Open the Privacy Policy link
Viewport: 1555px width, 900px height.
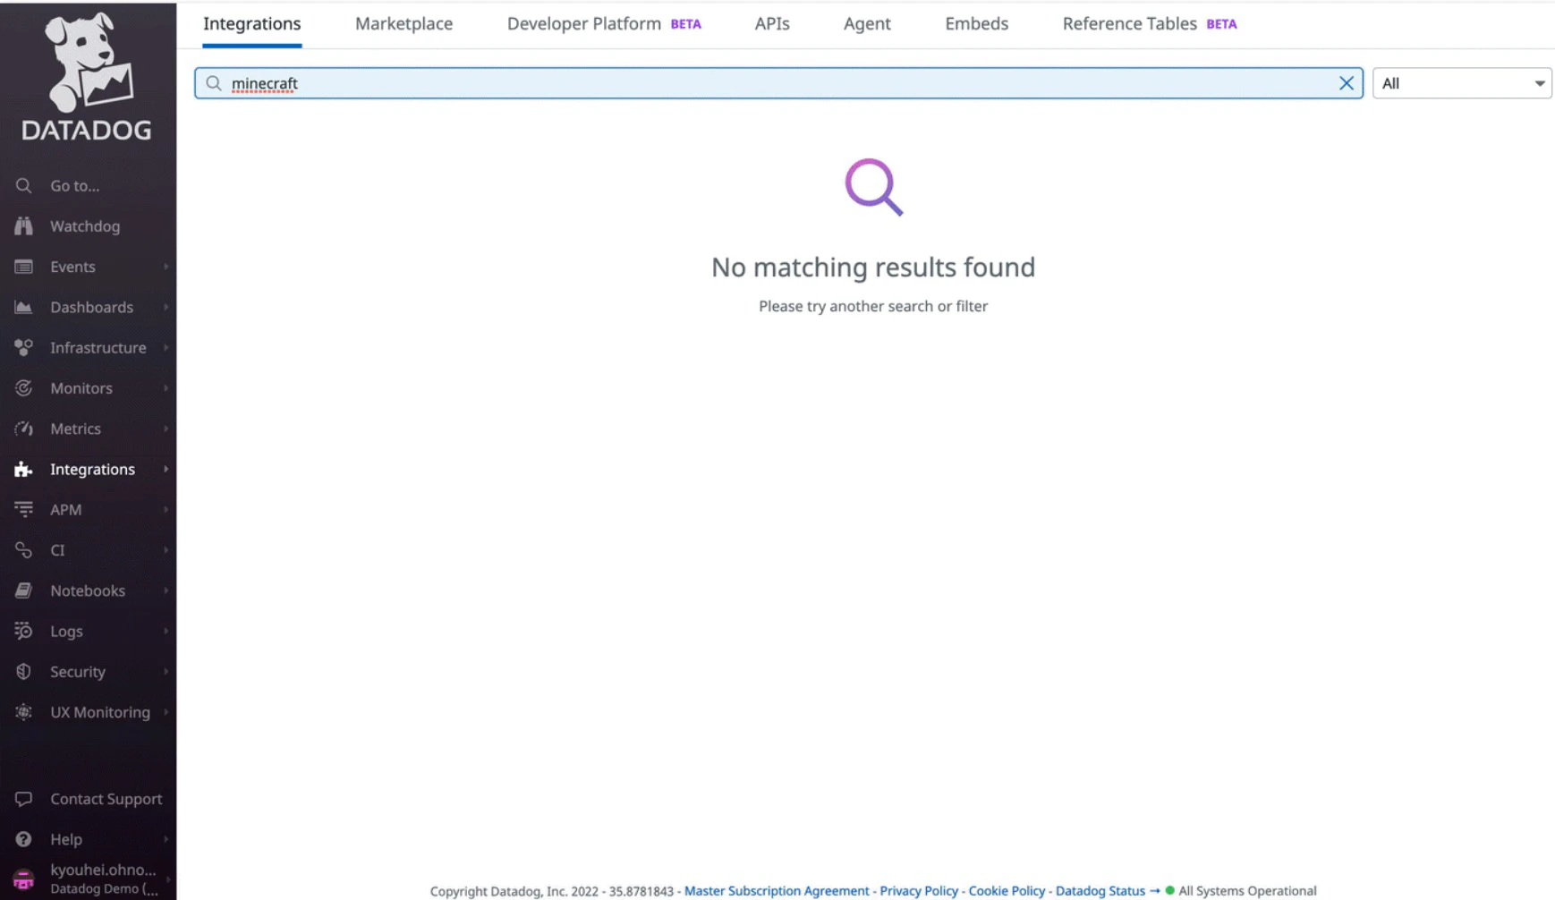(919, 891)
